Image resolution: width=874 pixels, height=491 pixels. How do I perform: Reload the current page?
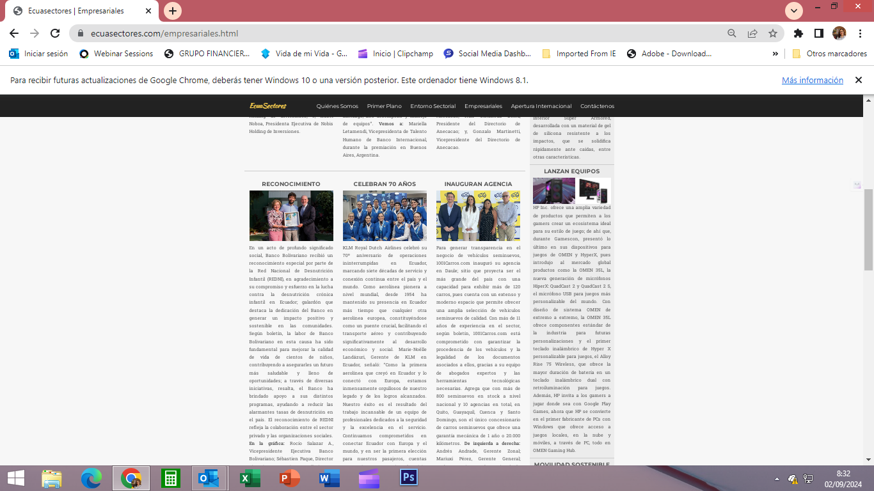pyautogui.click(x=55, y=33)
